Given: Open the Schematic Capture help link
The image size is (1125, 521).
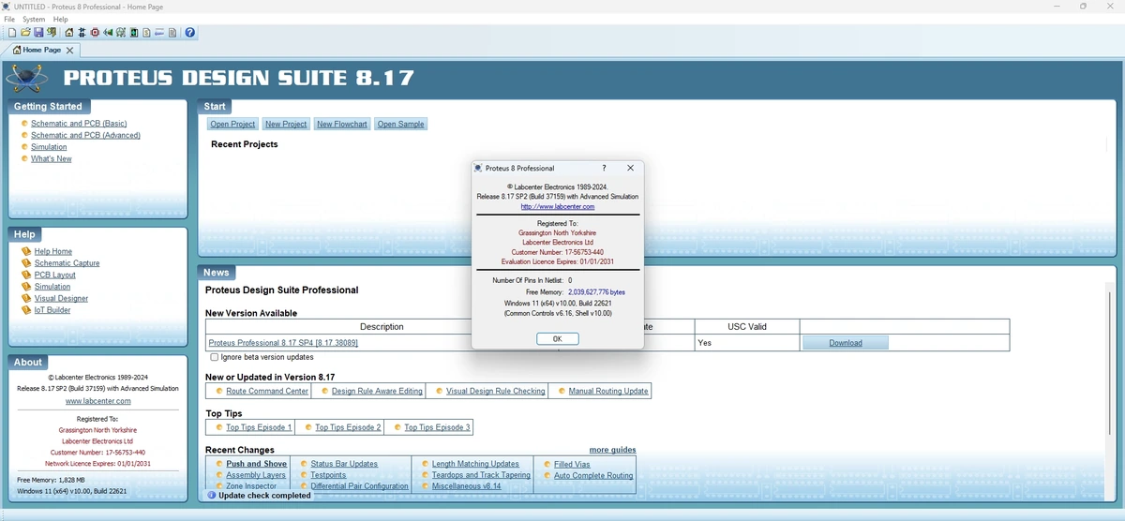Looking at the screenshot, I should [x=67, y=263].
